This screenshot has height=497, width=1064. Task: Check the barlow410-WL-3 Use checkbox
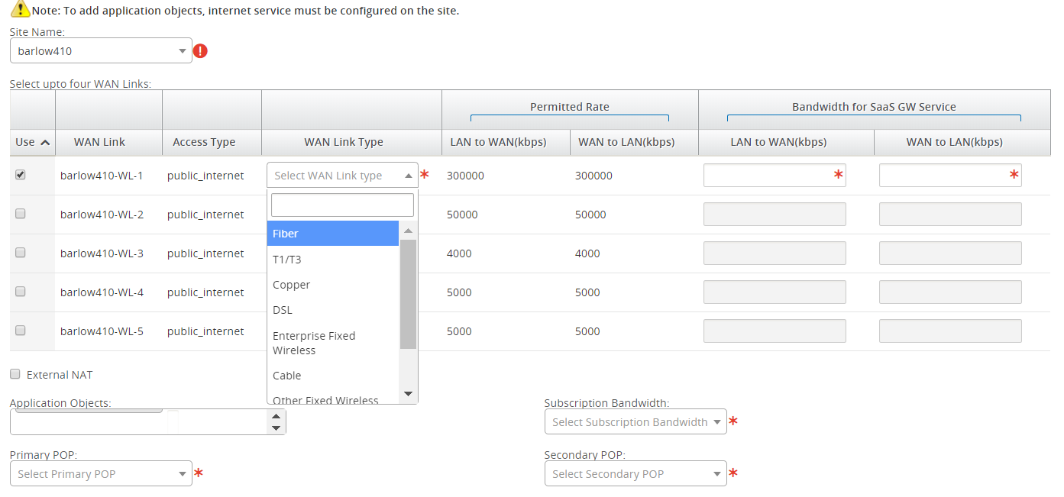click(21, 253)
